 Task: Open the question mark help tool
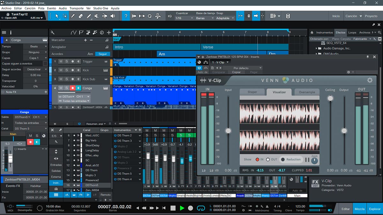(x=126, y=16)
